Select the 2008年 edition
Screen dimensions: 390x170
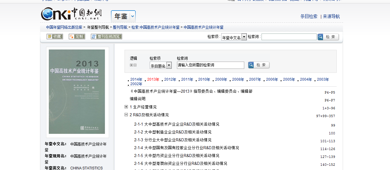coord(238,79)
